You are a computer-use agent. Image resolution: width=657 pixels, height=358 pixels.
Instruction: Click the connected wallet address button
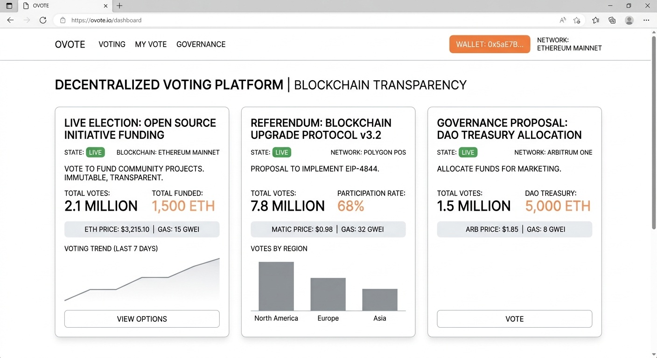coord(489,44)
